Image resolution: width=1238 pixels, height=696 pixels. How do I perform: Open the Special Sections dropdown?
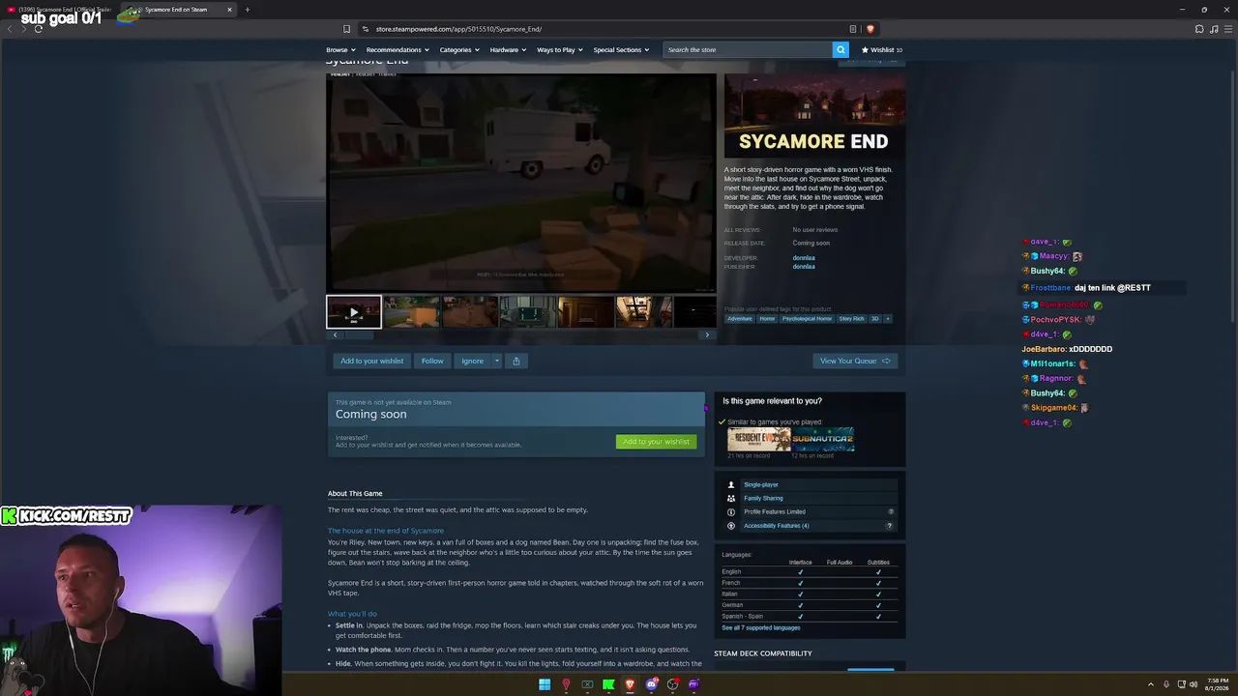621,49
